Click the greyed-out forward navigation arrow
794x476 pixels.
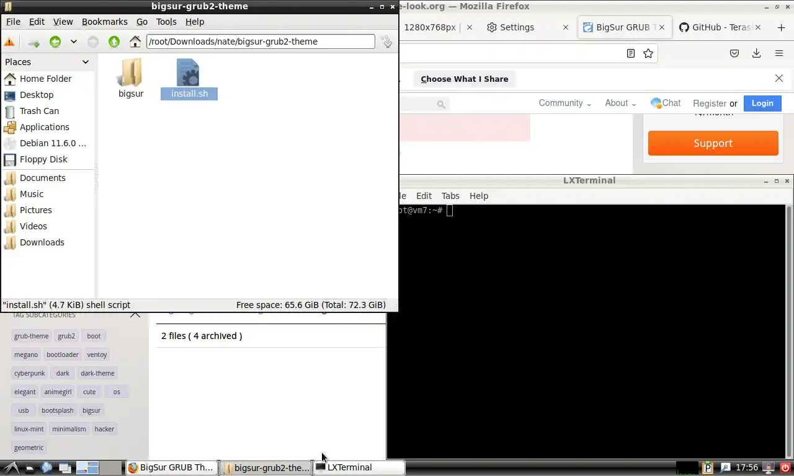point(93,42)
